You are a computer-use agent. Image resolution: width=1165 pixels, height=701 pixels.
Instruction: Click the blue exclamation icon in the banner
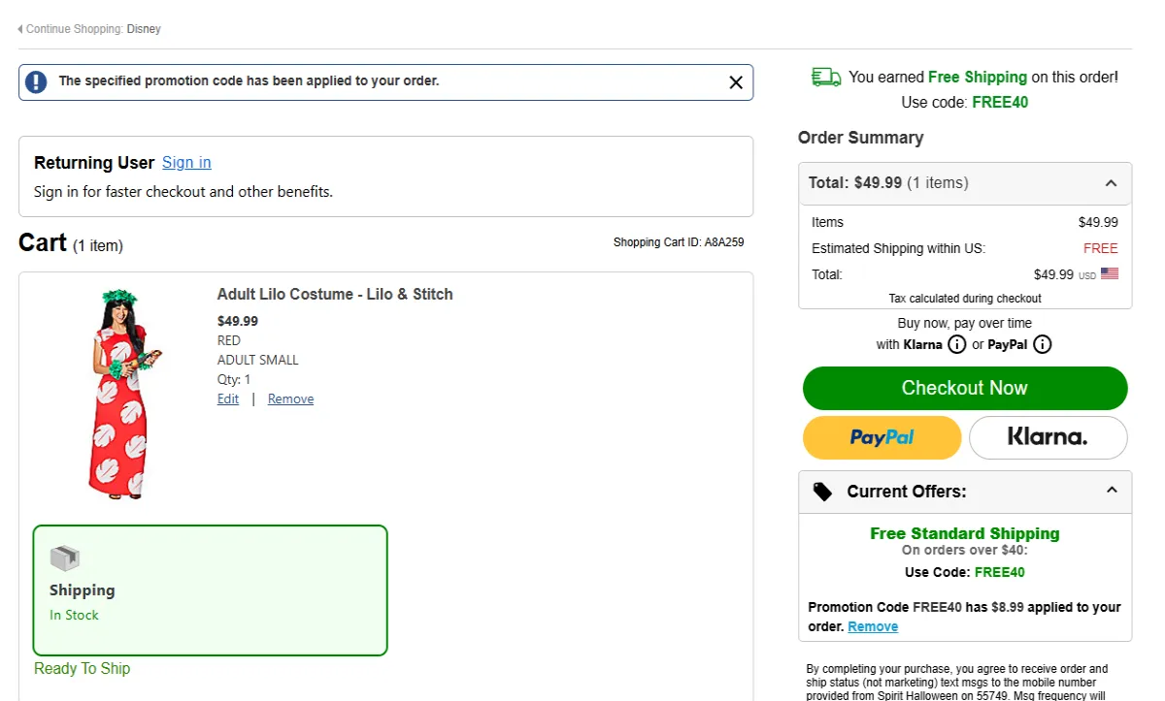point(36,81)
